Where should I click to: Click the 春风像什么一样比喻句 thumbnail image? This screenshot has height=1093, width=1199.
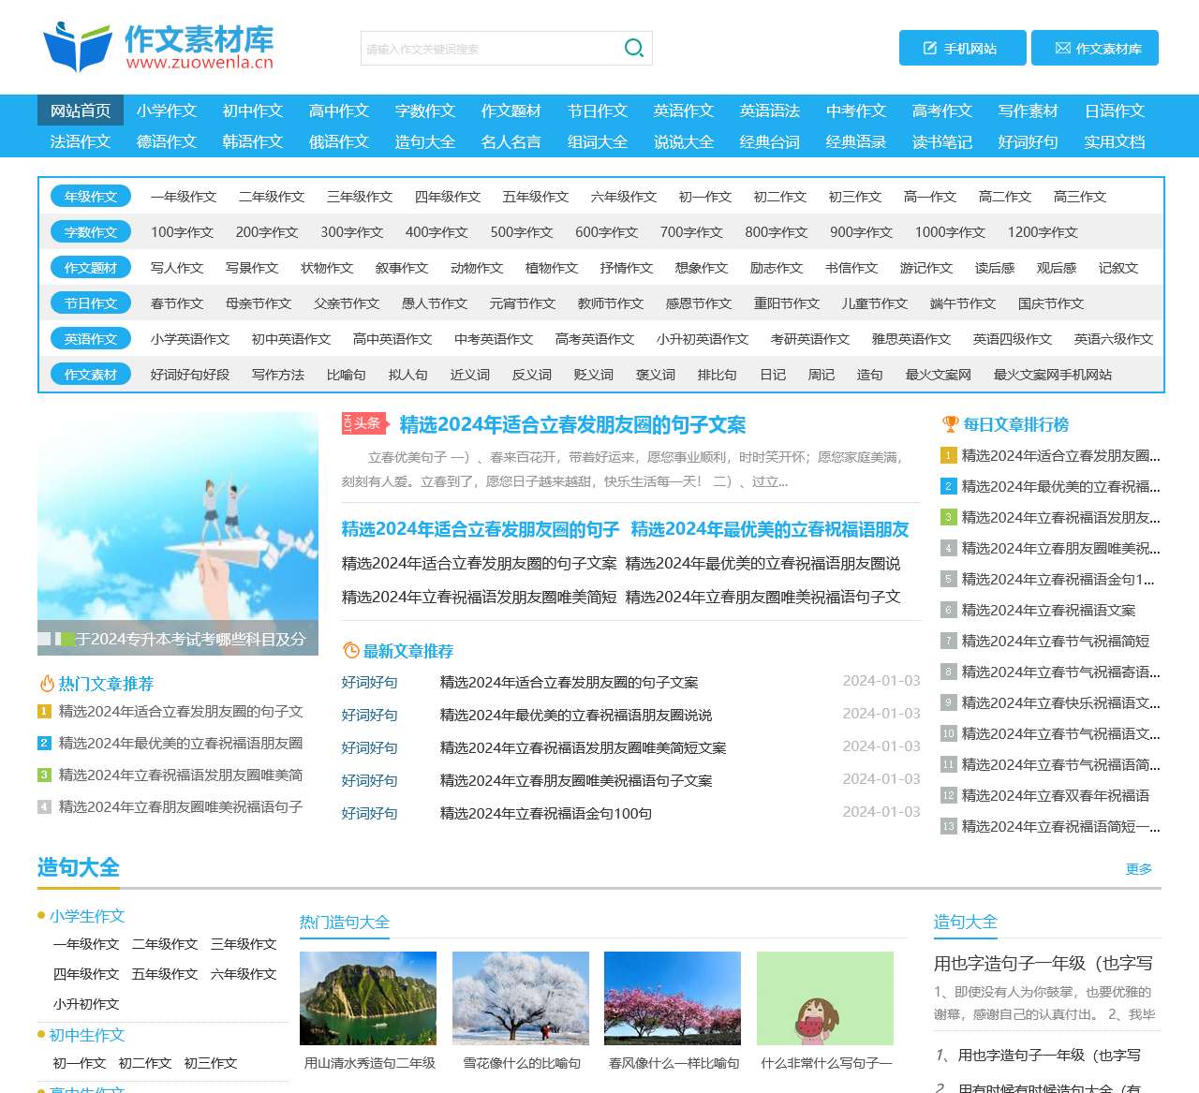(673, 997)
